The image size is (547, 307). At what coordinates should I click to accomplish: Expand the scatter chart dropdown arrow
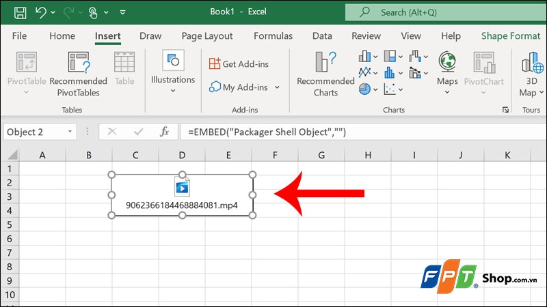[401, 89]
